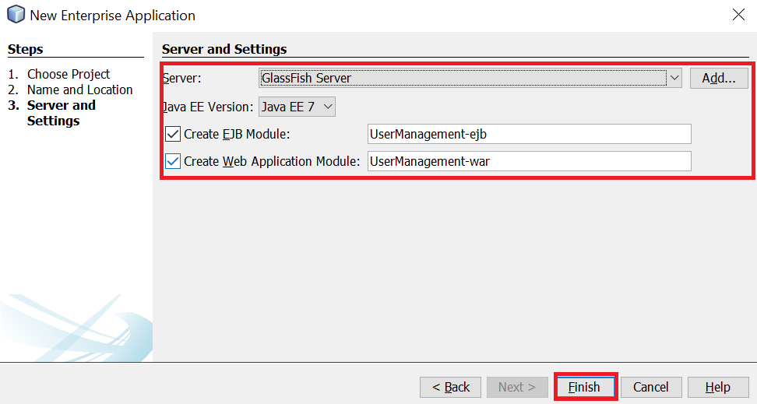The width and height of the screenshot is (757, 404).
Task: Click the Server: label
Action: point(182,78)
